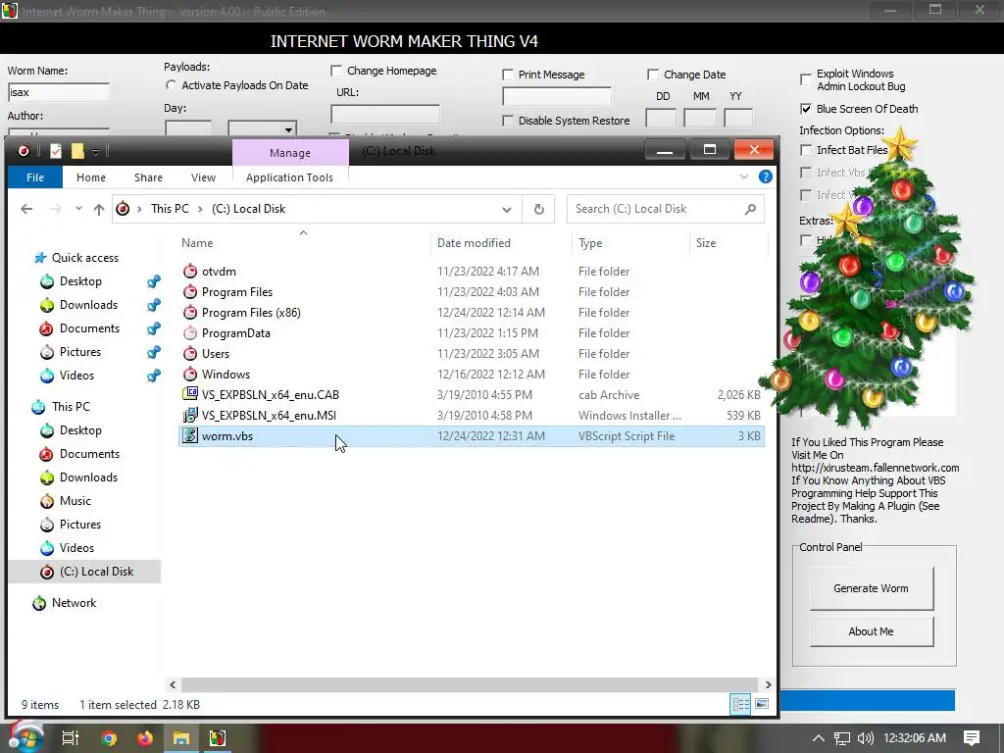Expand the ribbon with the chevron

coord(744,176)
